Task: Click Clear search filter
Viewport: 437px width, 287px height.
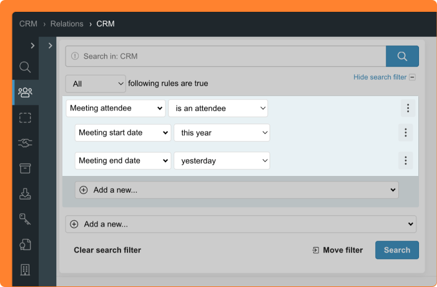Action: tap(107, 250)
